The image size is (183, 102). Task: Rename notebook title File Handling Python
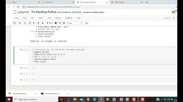(44, 12)
